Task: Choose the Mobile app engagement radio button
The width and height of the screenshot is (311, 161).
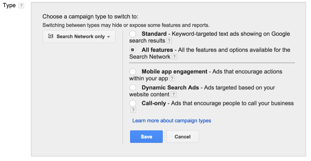Action: click(133, 72)
